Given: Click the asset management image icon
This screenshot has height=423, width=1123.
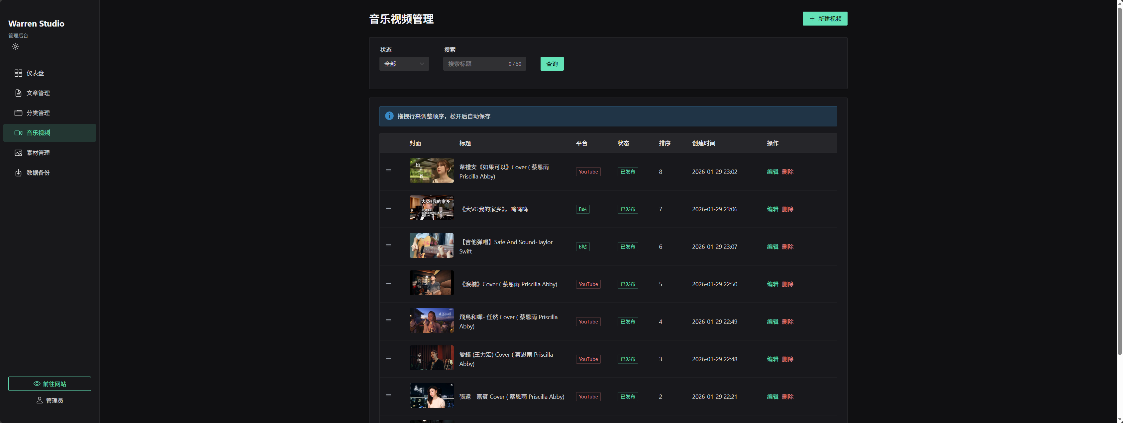Looking at the screenshot, I should 18,153.
